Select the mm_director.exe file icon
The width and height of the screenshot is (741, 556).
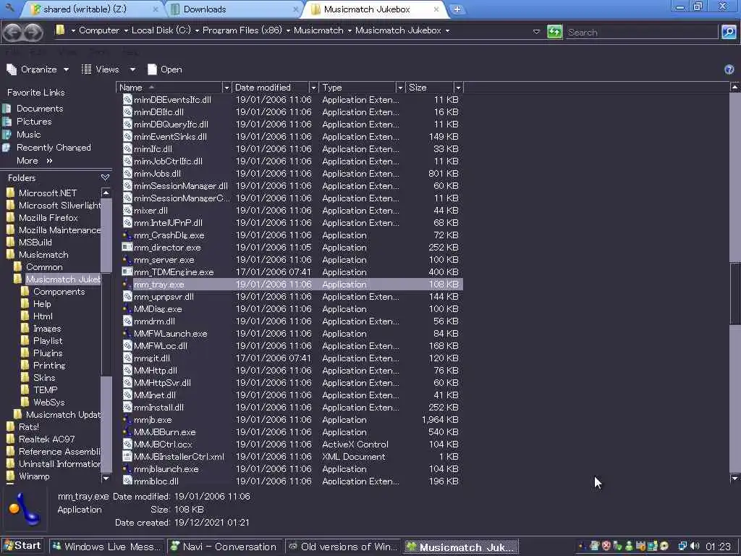coord(127,248)
